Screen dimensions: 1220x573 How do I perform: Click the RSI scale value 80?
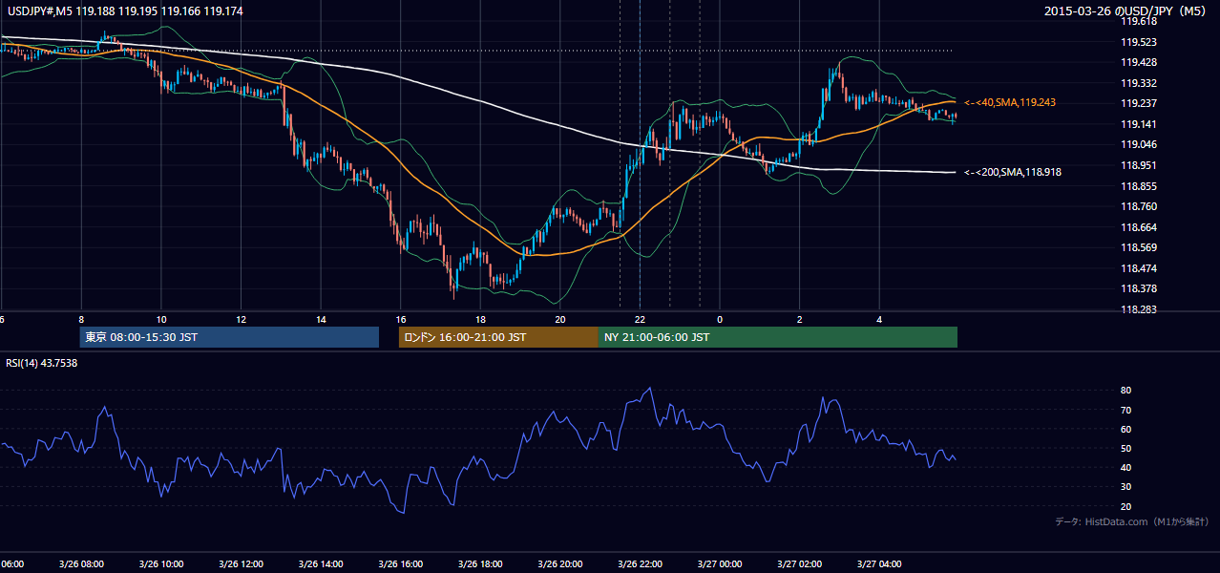[1126, 391]
